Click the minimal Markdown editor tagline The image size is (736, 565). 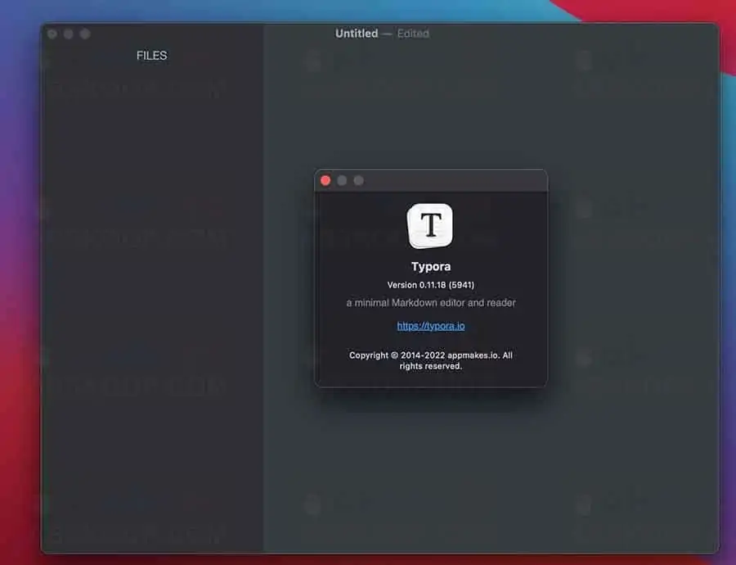(431, 302)
